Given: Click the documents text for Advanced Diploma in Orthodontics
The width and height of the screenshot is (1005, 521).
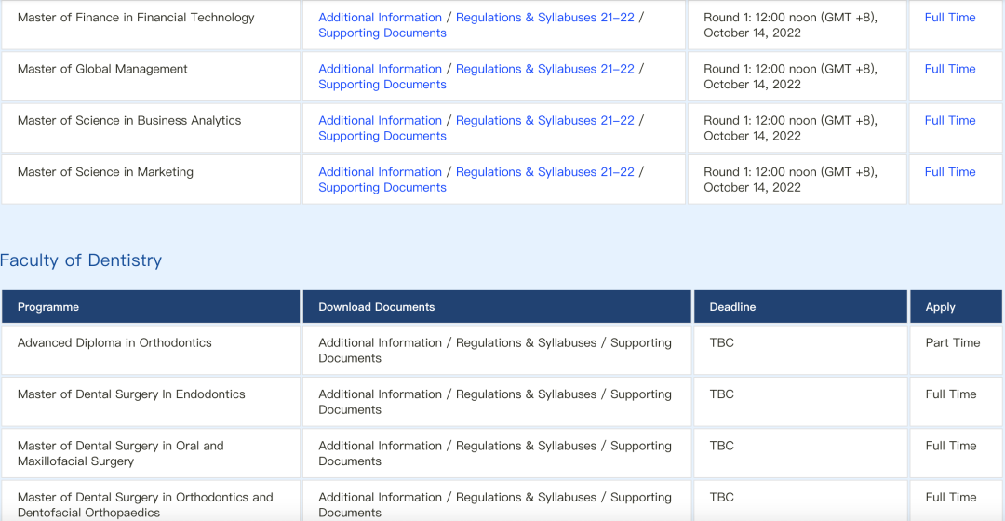Looking at the screenshot, I should 495,351.
